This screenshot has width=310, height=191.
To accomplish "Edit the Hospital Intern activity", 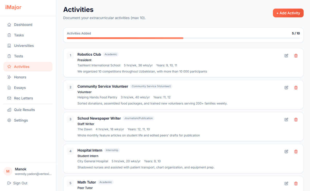I will click(x=286, y=151).
